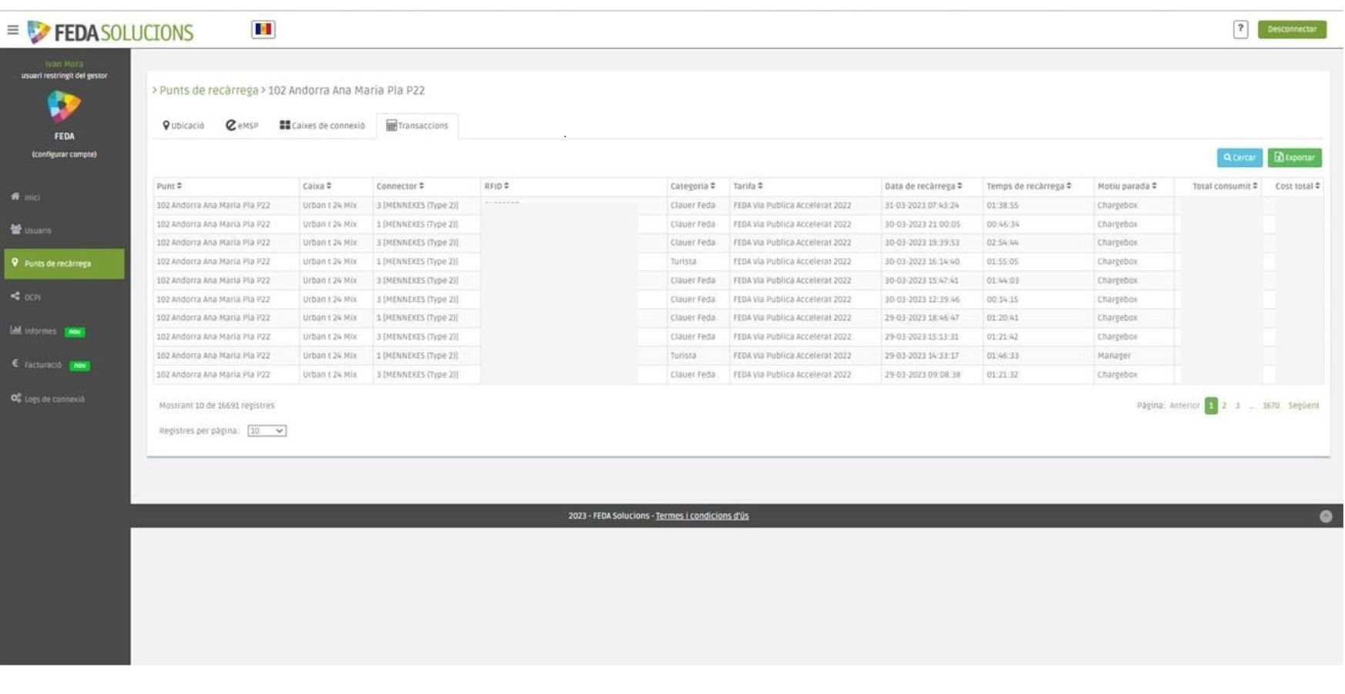Screen dimensions: 1345x694
Task: Open the hamburger menu icon
Action: (x=12, y=30)
